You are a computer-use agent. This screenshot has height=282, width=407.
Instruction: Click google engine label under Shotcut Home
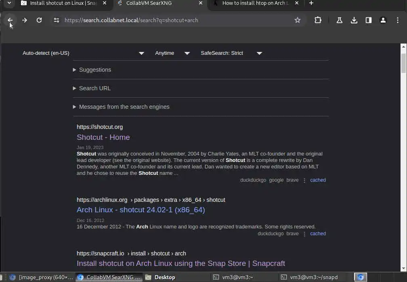tap(276, 180)
